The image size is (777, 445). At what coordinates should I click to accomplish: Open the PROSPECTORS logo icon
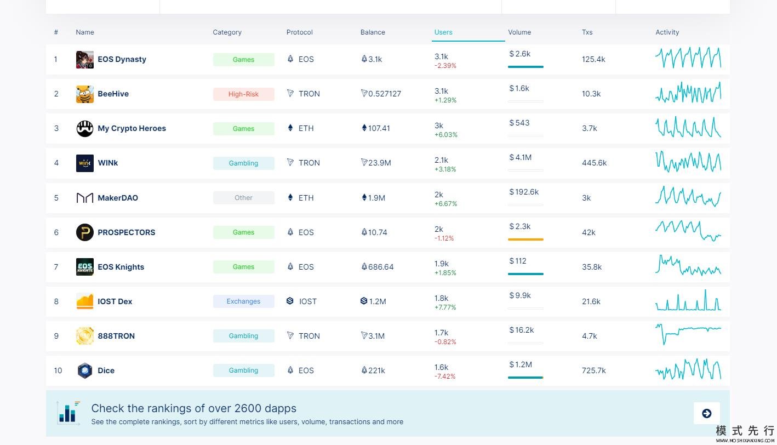coord(85,232)
